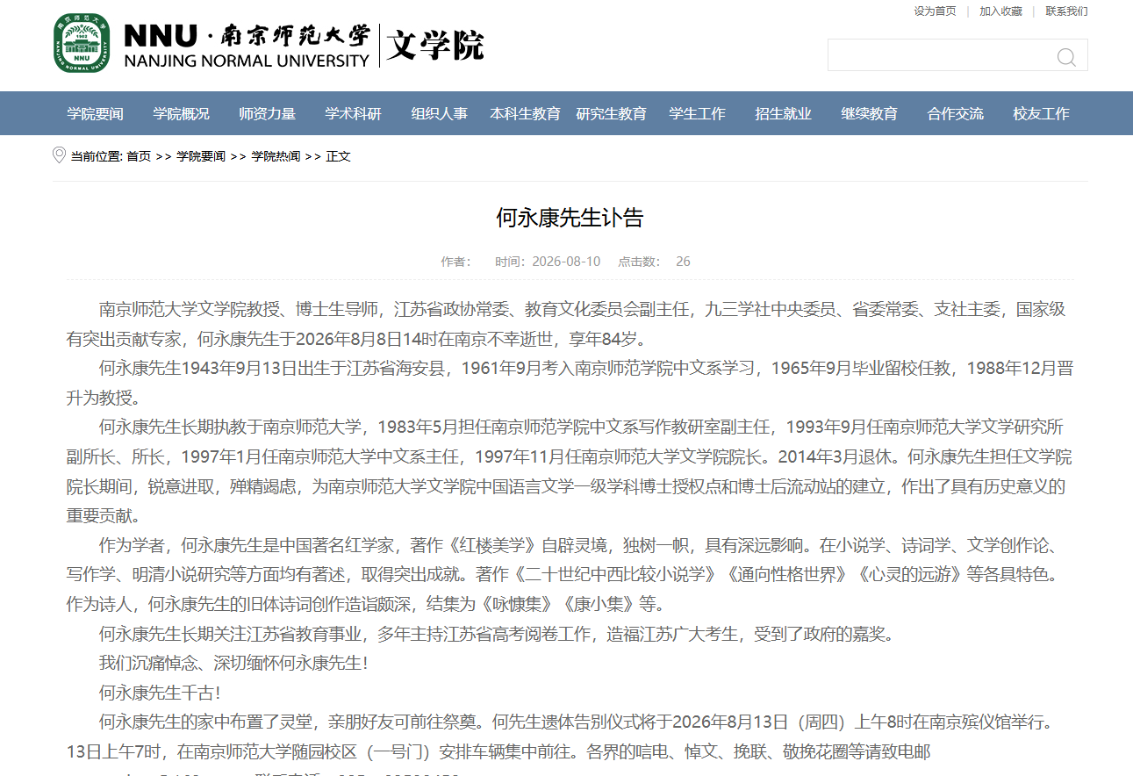Open the 本科生教育 nav menu
This screenshot has height=776, width=1133.
click(526, 113)
